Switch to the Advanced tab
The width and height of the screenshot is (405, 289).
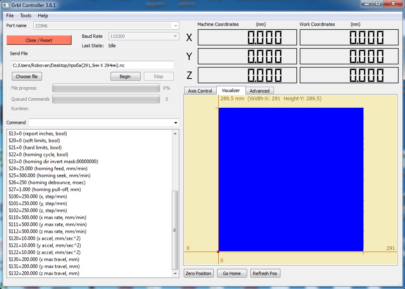coord(259,91)
